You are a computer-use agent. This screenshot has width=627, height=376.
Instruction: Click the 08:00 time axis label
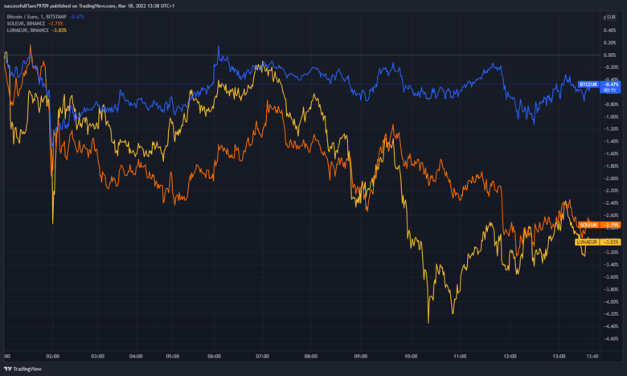pyautogui.click(x=311, y=357)
